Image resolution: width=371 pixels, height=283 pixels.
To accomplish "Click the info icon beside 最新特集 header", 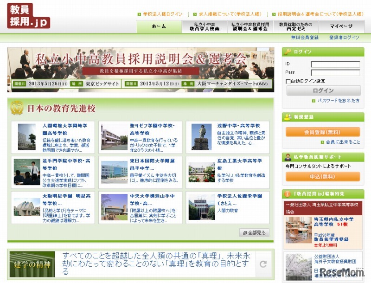I will pyautogui.click(x=287, y=194).
